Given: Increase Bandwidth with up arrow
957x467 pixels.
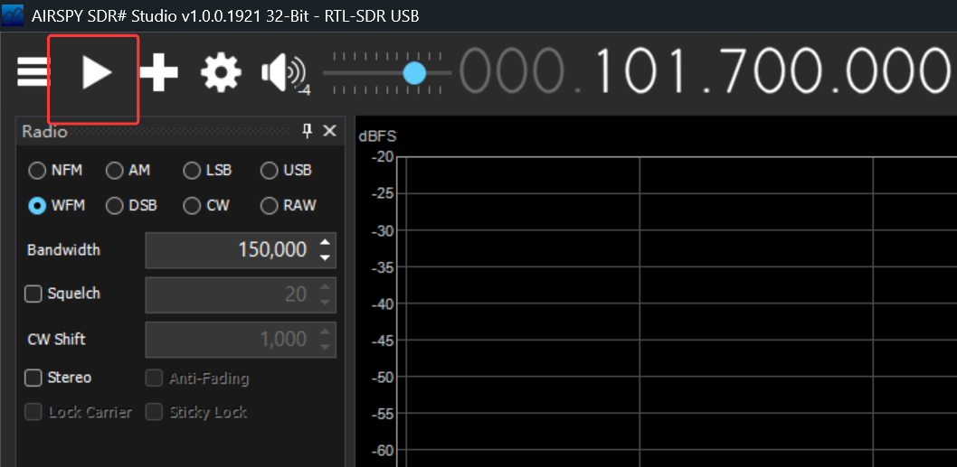Looking at the screenshot, I should [x=325, y=241].
